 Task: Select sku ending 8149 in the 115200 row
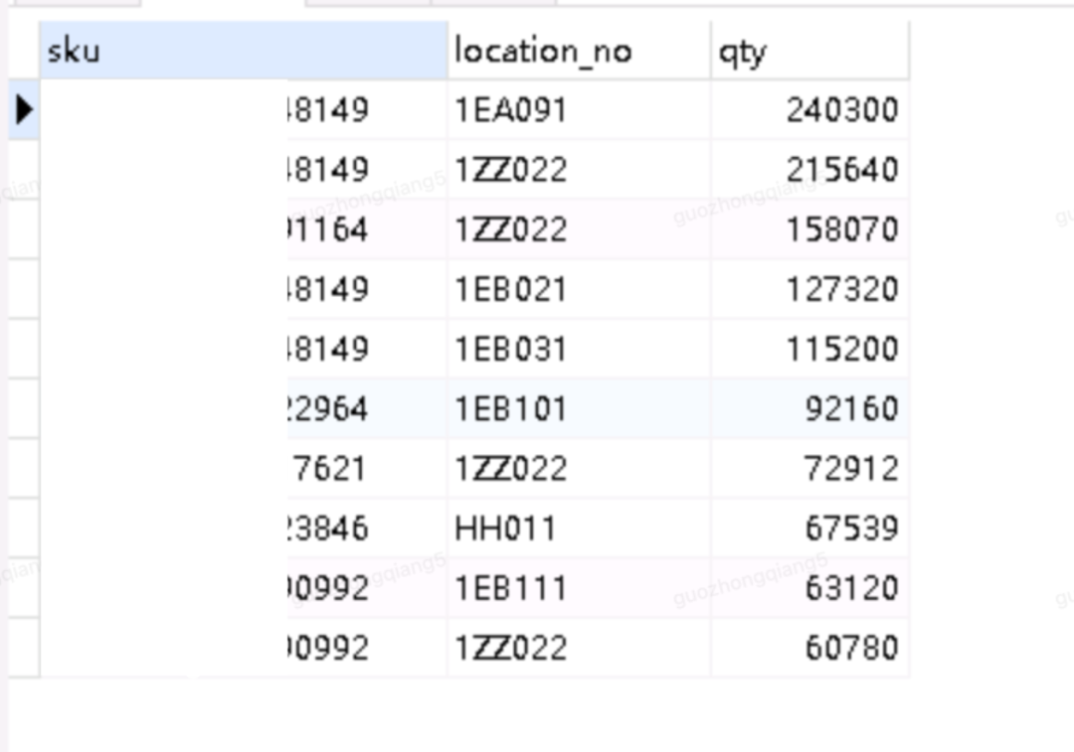click(x=329, y=349)
